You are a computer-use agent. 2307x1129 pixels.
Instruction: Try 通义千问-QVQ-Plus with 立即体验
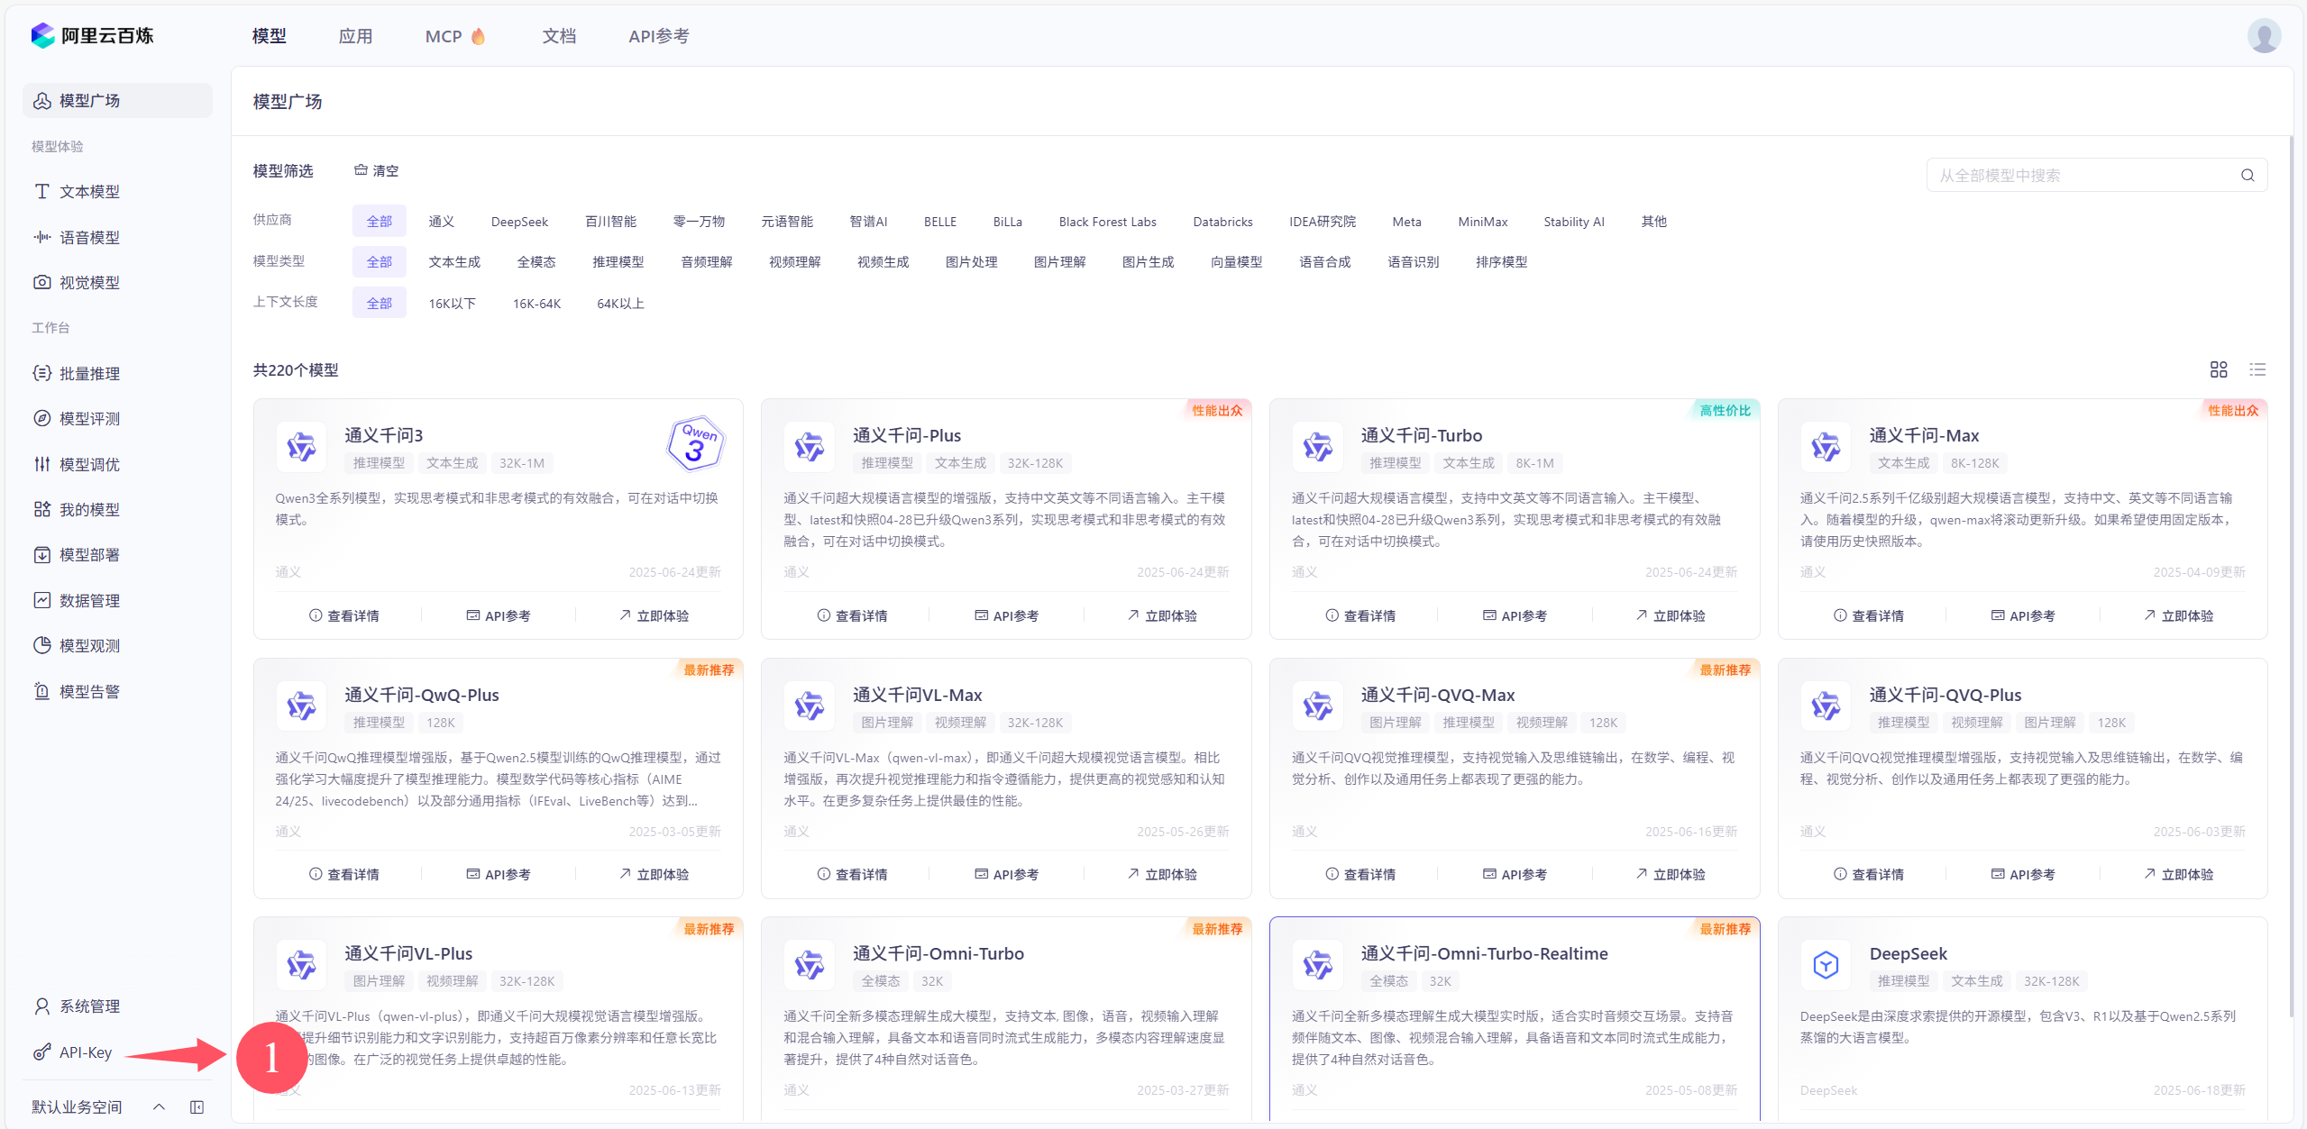point(2178,875)
